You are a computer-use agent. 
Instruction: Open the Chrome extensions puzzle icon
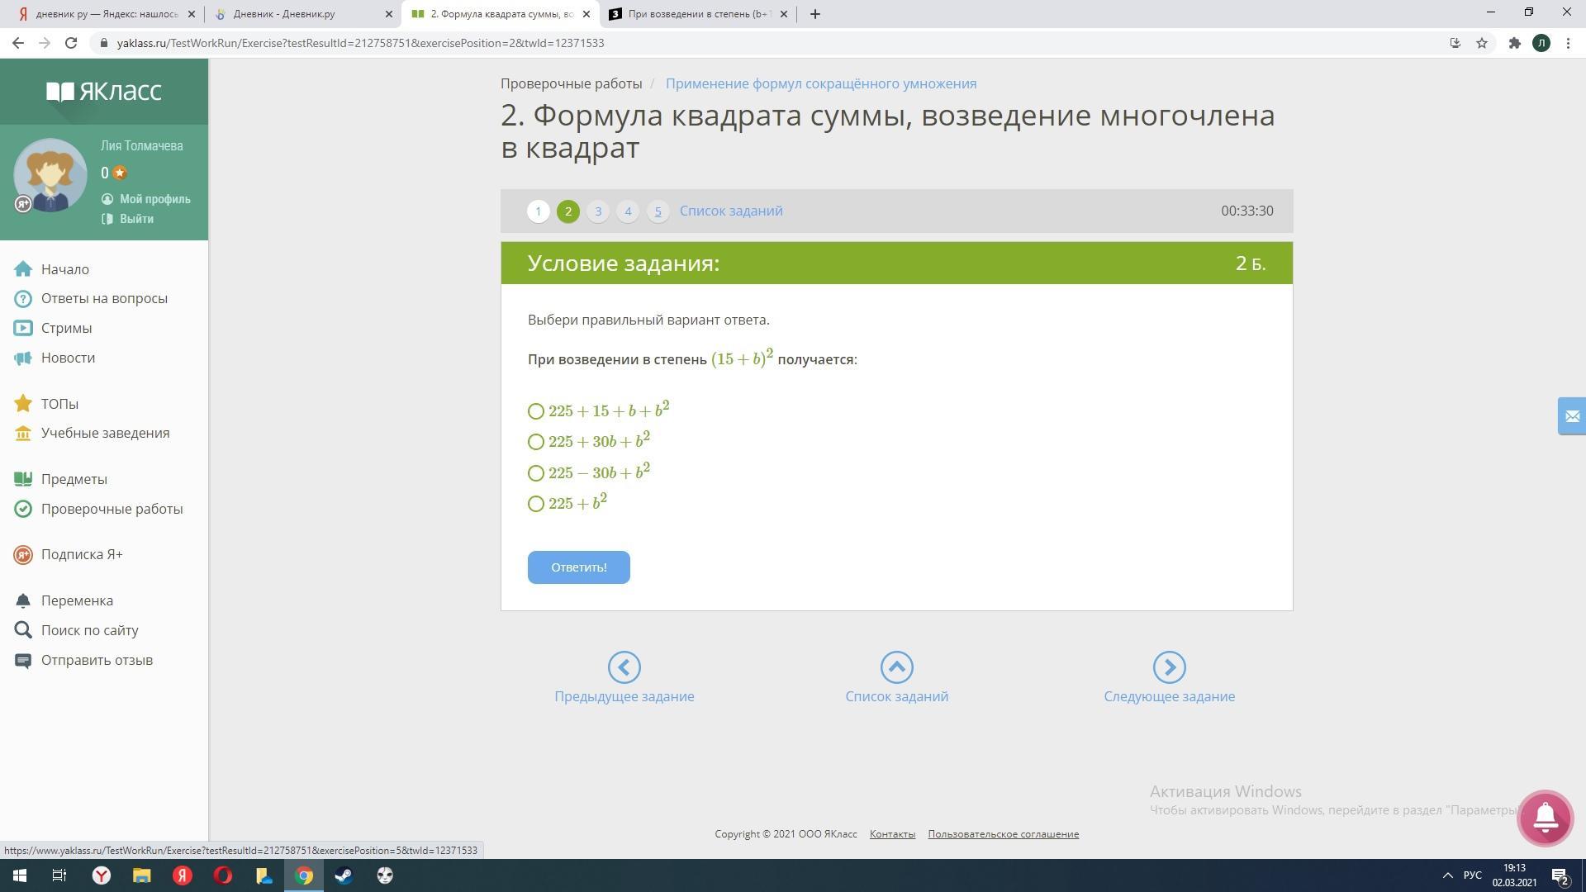1514,43
